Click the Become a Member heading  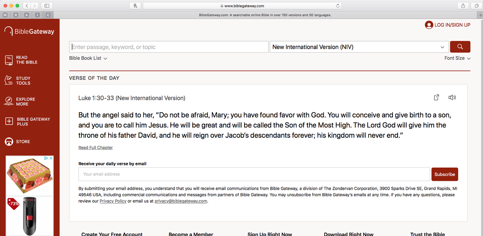pos(191,234)
